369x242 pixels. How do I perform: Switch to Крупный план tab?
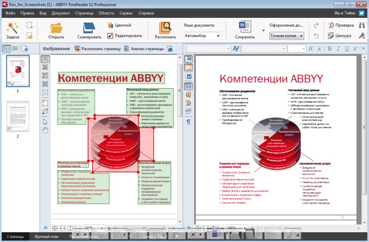(47, 236)
